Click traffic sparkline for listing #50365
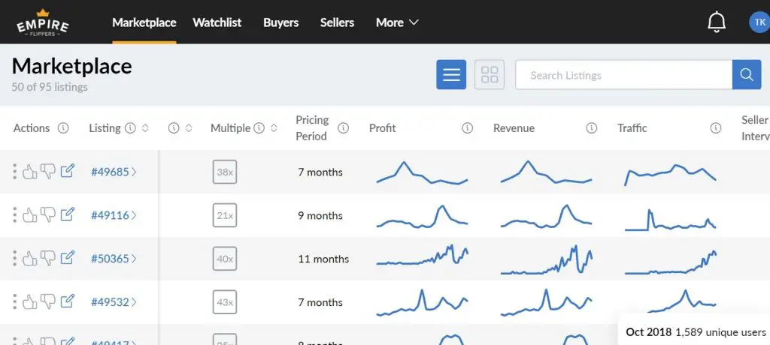The height and width of the screenshot is (345, 770). coord(671,262)
